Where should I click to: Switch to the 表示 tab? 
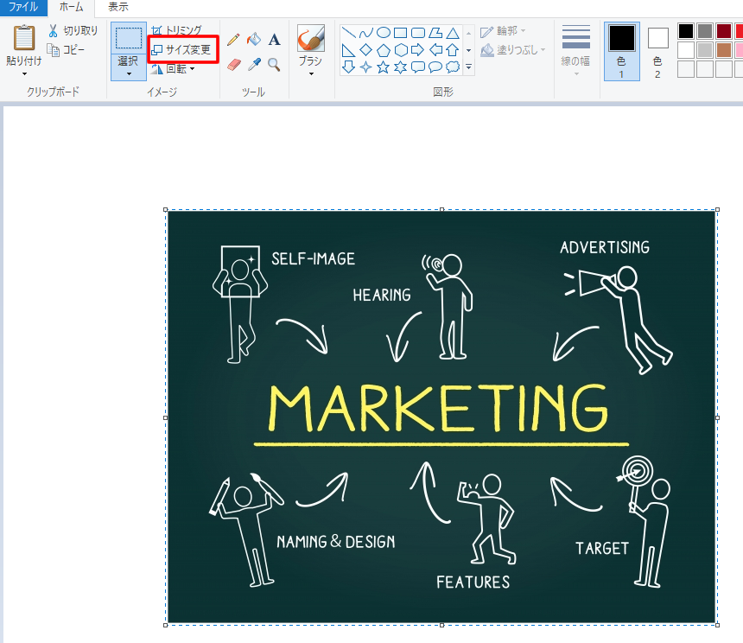118,7
